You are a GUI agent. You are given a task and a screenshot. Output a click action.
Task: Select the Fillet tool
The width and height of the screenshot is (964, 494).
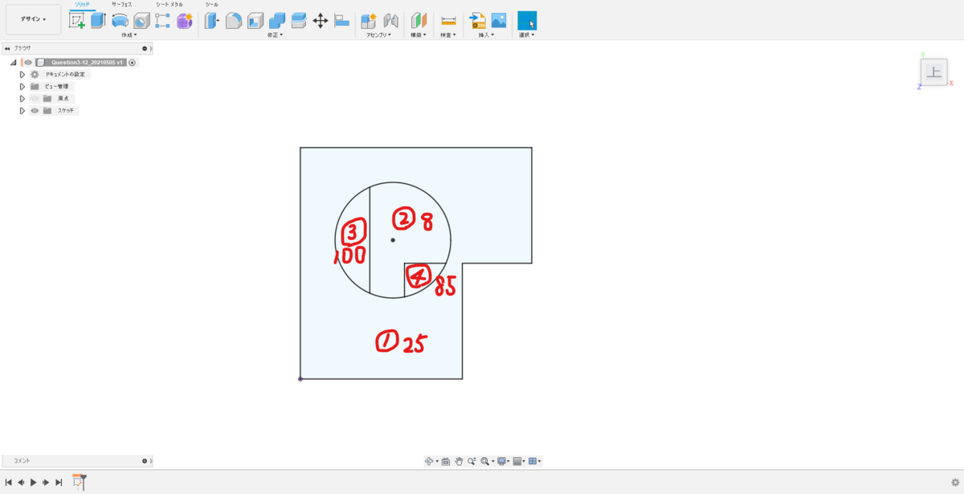[234, 21]
